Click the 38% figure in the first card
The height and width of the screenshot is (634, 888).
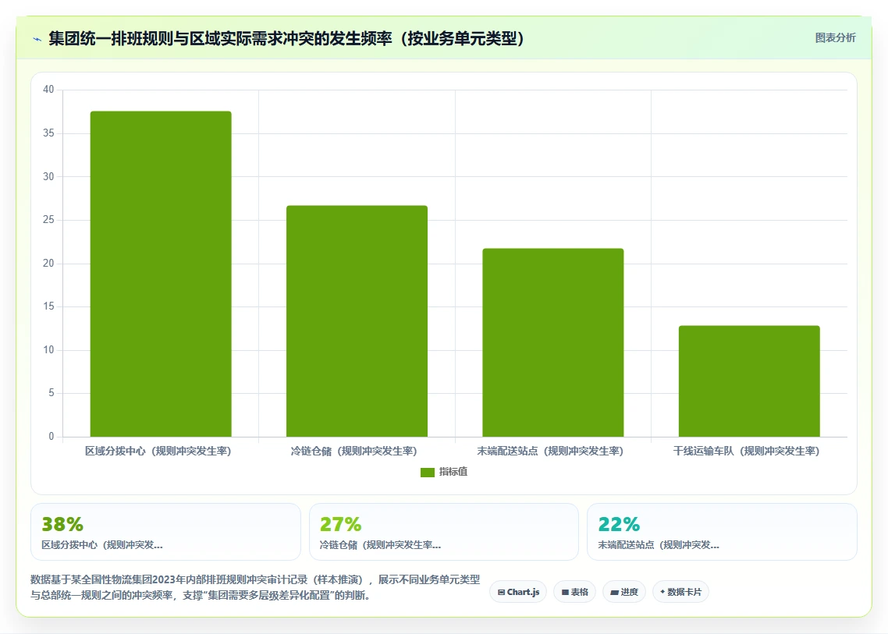62,524
